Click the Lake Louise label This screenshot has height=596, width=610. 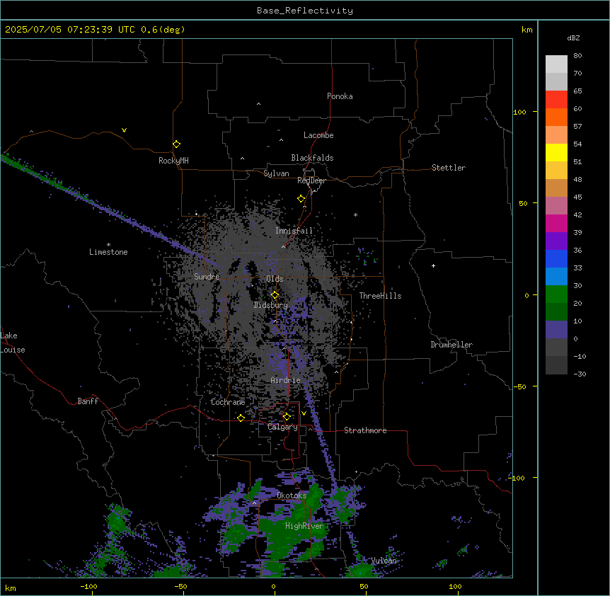click(x=13, y=343)
